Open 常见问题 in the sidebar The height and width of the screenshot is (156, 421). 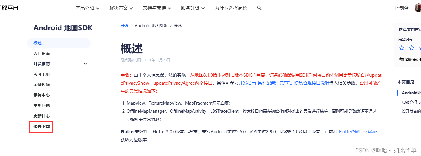41,105
